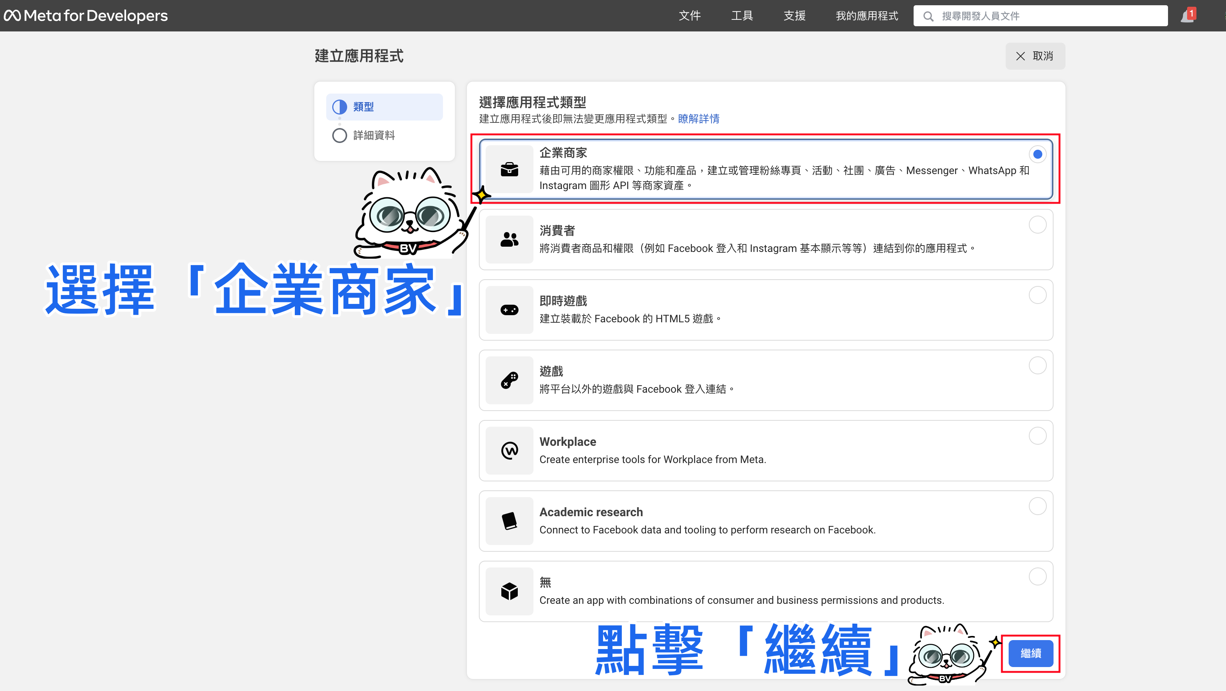Image resolution: width=1226 pixels, height=691 pixels.
Task: Open the notifications bell icon
Action: tap(1187, 16)
